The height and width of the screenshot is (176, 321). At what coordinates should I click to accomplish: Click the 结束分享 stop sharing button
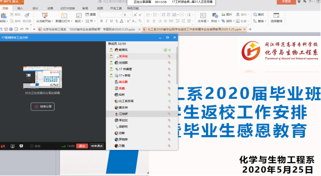(x=43, y=106)
